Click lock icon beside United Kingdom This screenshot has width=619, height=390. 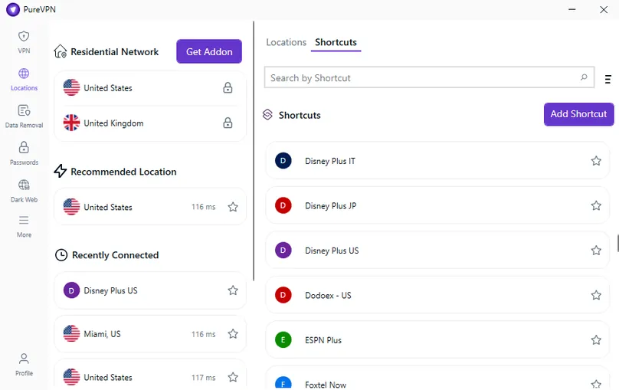point(228,123)
